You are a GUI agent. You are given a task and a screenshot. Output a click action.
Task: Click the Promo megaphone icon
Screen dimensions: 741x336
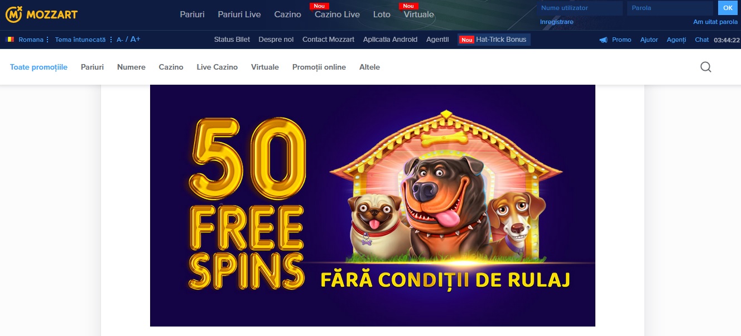[603, 40]
